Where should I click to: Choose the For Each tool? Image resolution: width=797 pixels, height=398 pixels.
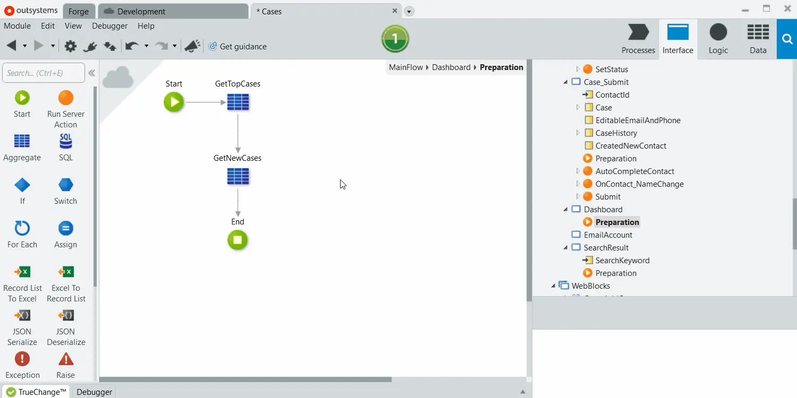[x=22, y=235]
